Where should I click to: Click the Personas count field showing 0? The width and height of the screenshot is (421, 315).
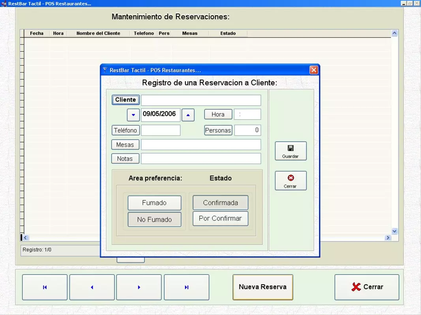pos(247,130)
